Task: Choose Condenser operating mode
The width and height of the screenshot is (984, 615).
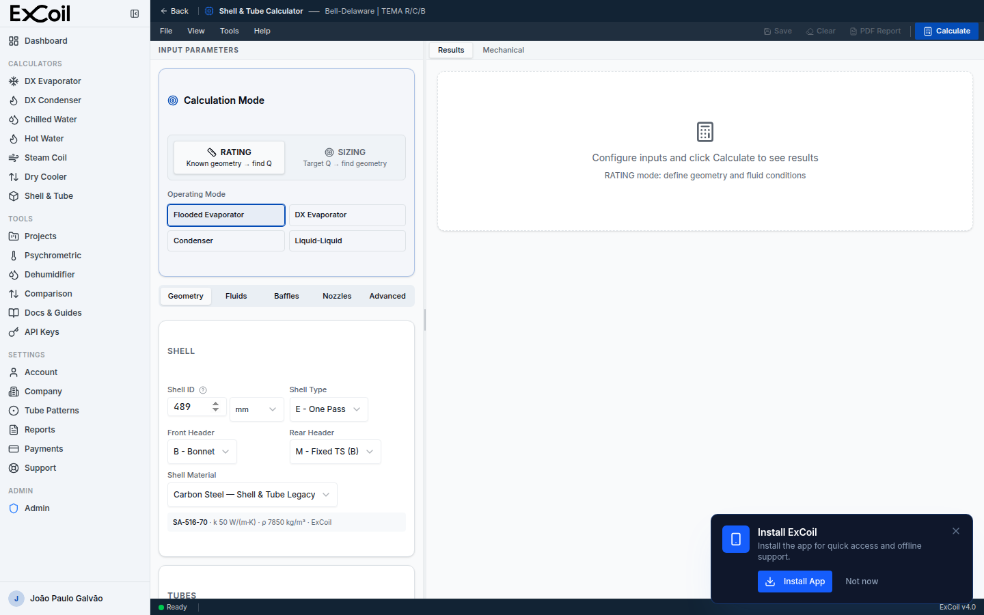Action: (226, 241)
